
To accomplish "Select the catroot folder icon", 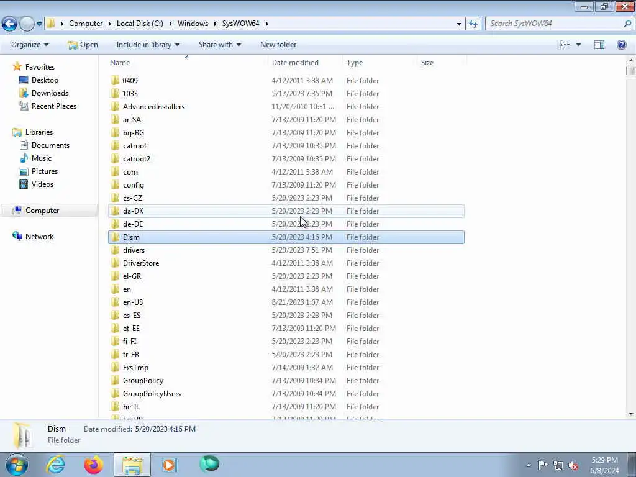I will click(115, 145).
